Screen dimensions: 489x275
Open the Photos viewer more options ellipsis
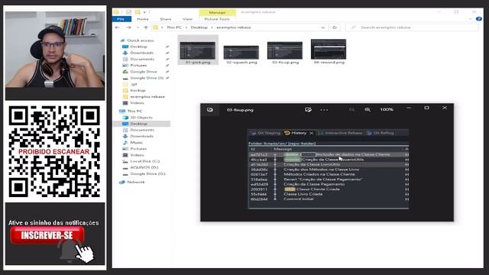pos(324,110)
